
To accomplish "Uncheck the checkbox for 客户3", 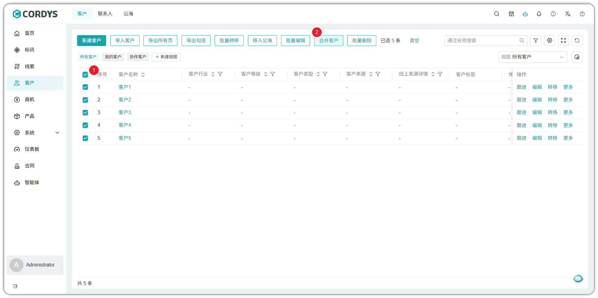I will 85,113.
